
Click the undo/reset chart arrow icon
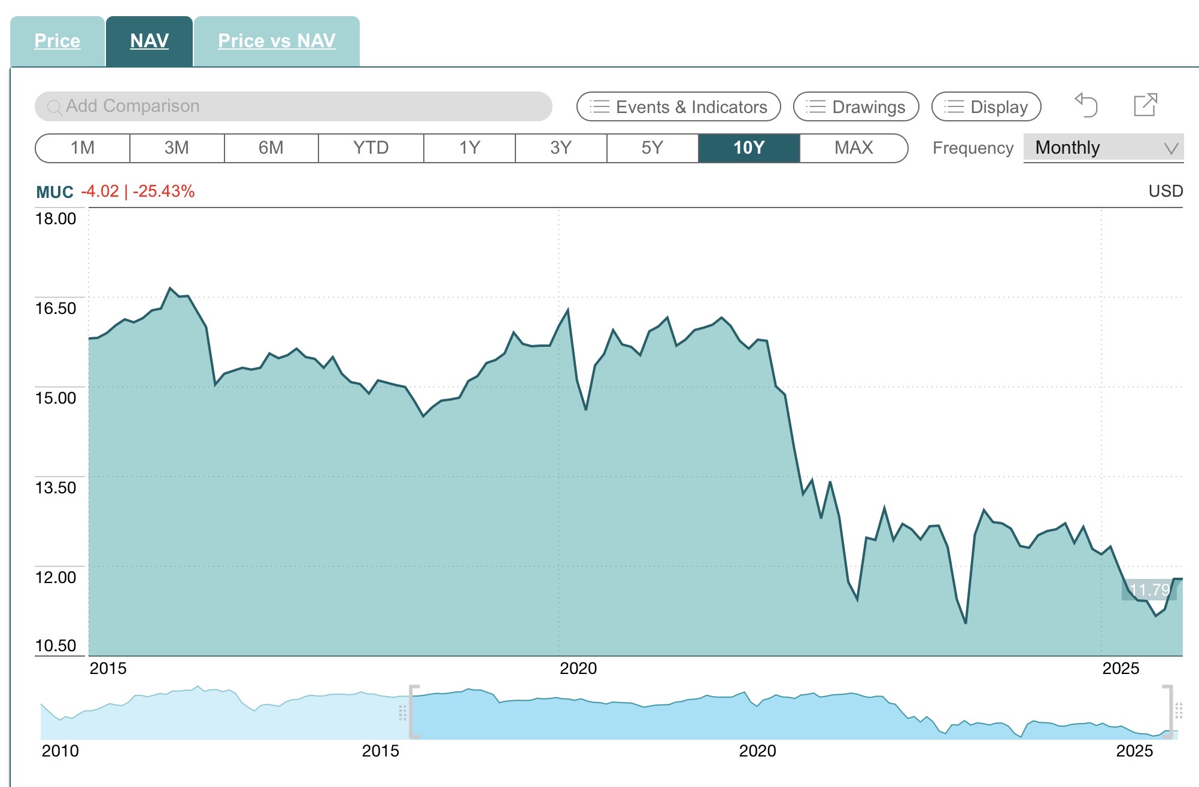[1086, 106]
